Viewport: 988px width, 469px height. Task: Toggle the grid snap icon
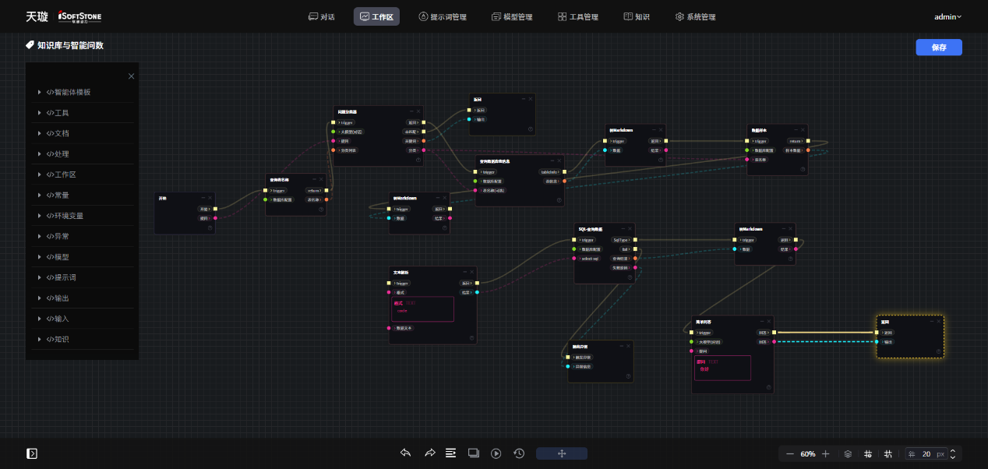pyautogui.click(x=888, y=453)
